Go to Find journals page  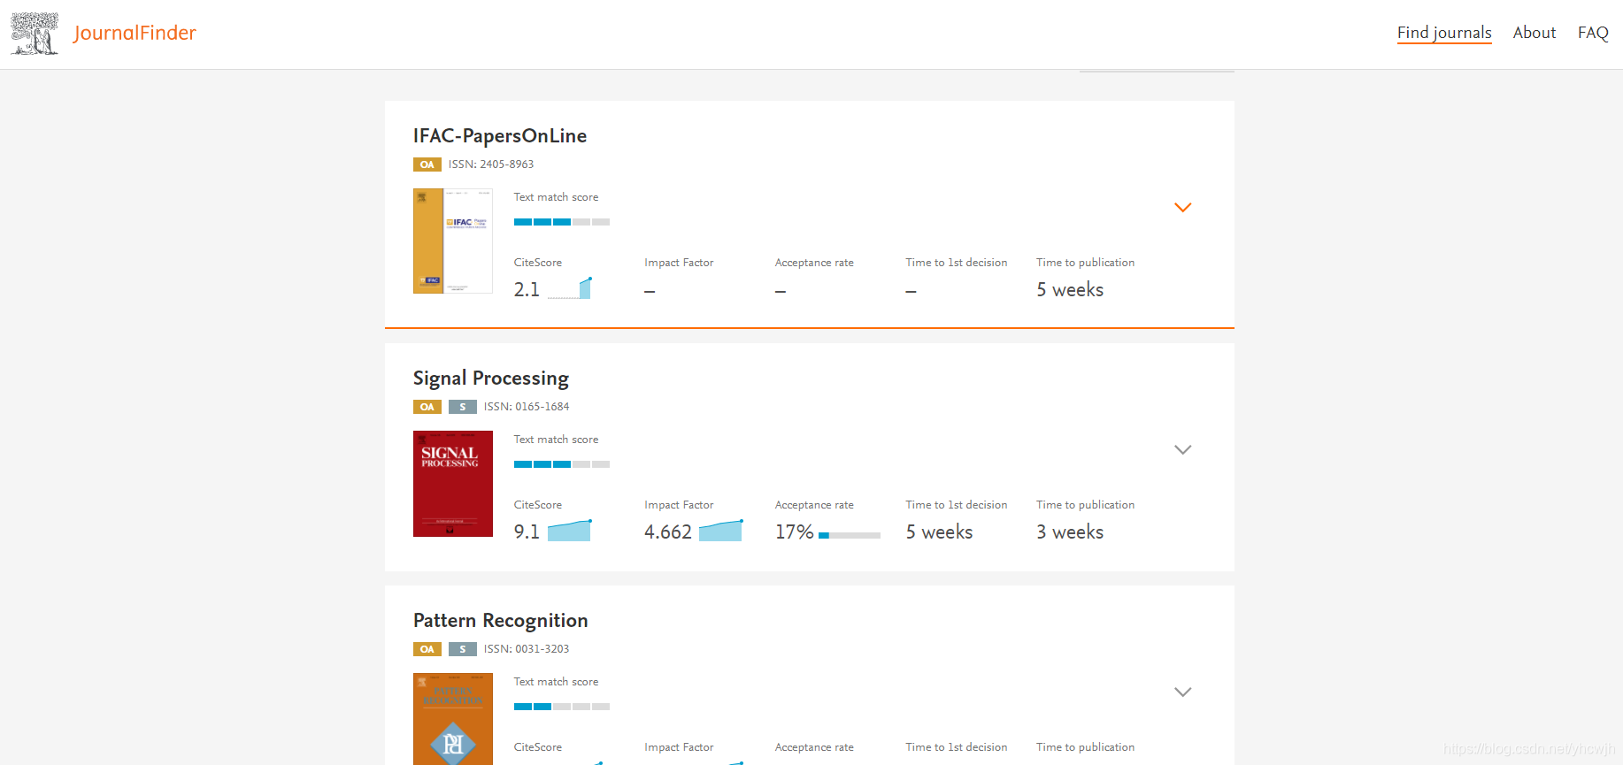pyautogui.click(x=1444, y=33)
